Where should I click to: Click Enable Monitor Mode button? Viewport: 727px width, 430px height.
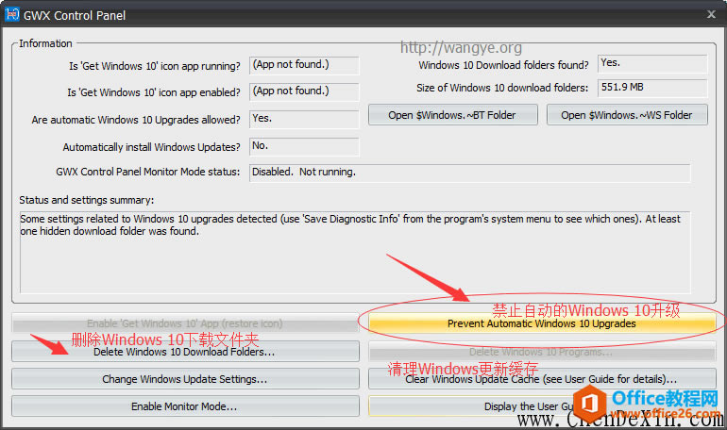185,406
